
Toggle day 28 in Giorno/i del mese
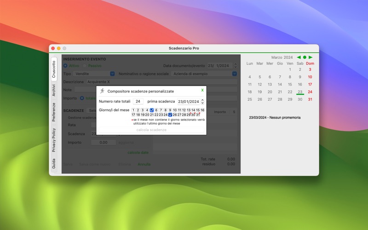pos(184,115)
